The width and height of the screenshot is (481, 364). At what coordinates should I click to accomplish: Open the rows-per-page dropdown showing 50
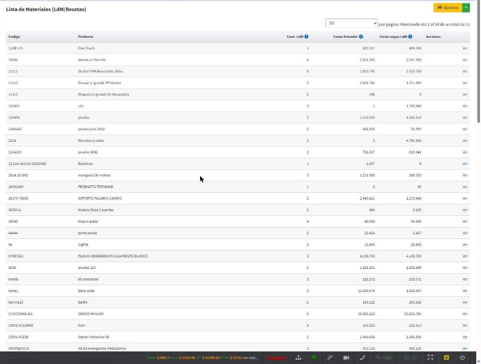click(351, 23)
